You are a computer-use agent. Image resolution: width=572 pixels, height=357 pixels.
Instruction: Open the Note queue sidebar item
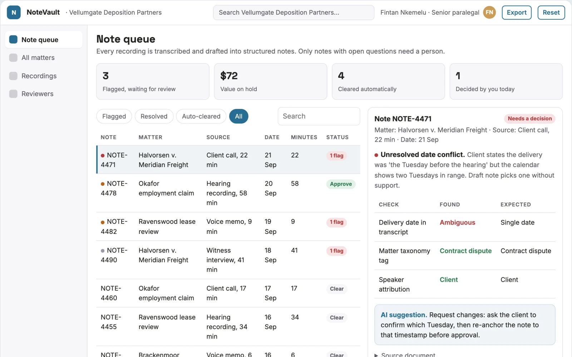click(x=44, y=40)
